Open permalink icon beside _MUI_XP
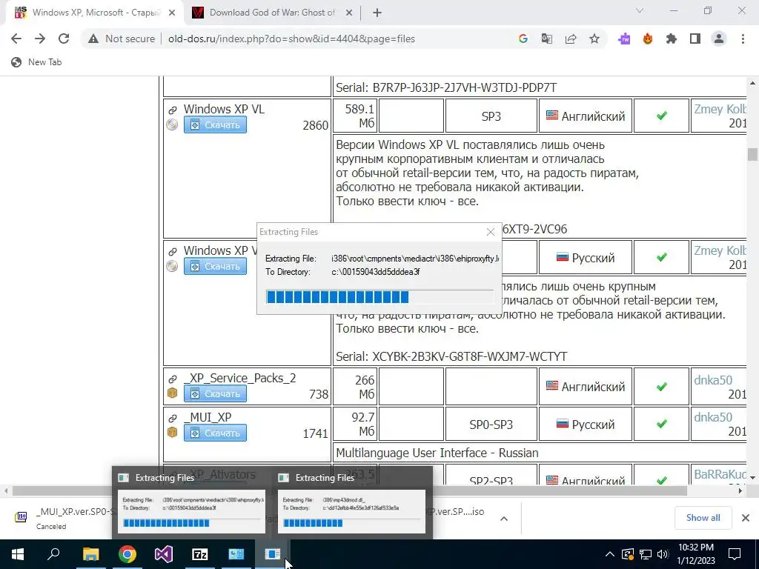The image size is (759, 569). tap(172, 419)
